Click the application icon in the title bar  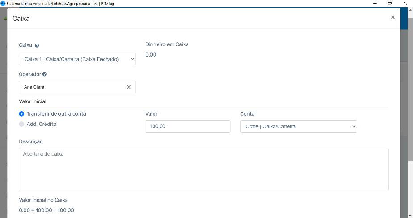pos(3,3)
